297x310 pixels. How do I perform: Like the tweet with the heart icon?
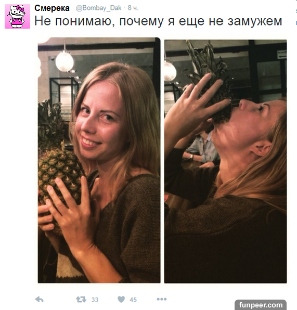(x=121, y=299)
